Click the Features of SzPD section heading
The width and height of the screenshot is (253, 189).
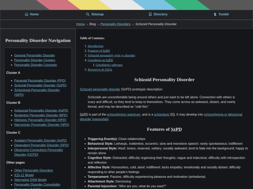[164, 129]
